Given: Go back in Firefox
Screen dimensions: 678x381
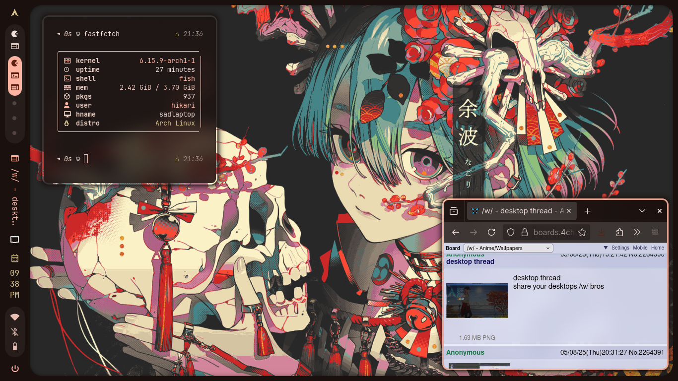Looking at the screenshot, I should [456, 232].
